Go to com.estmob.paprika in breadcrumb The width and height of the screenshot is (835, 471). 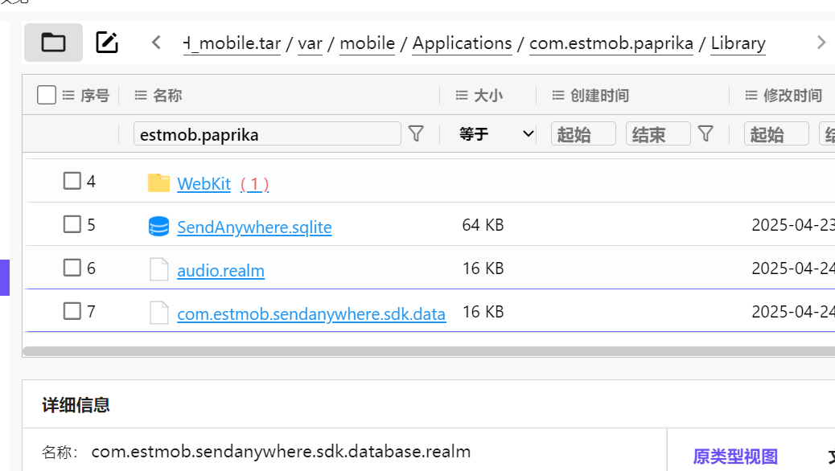click(x=611, y=43)
